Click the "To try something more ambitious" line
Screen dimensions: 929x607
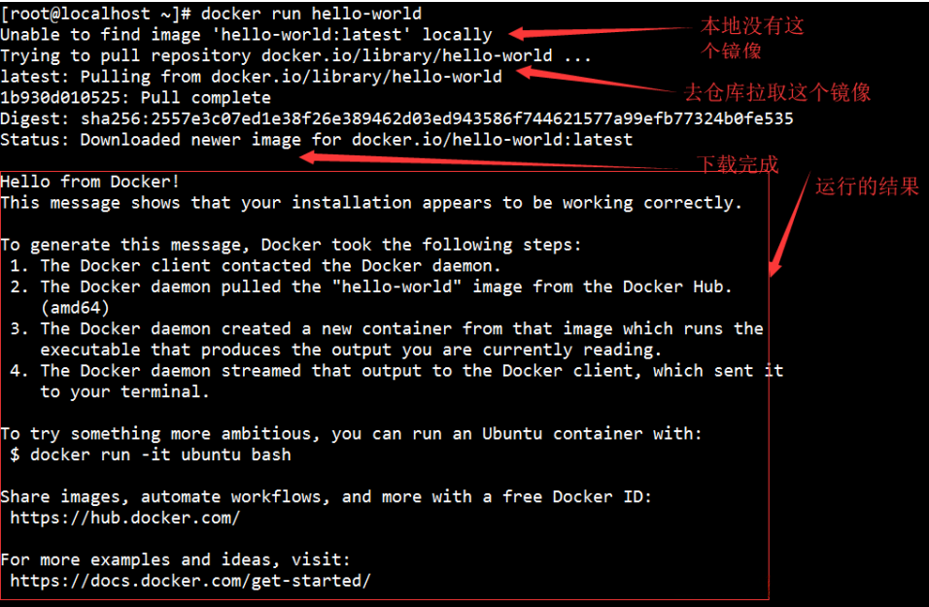(x=351, y=433)
